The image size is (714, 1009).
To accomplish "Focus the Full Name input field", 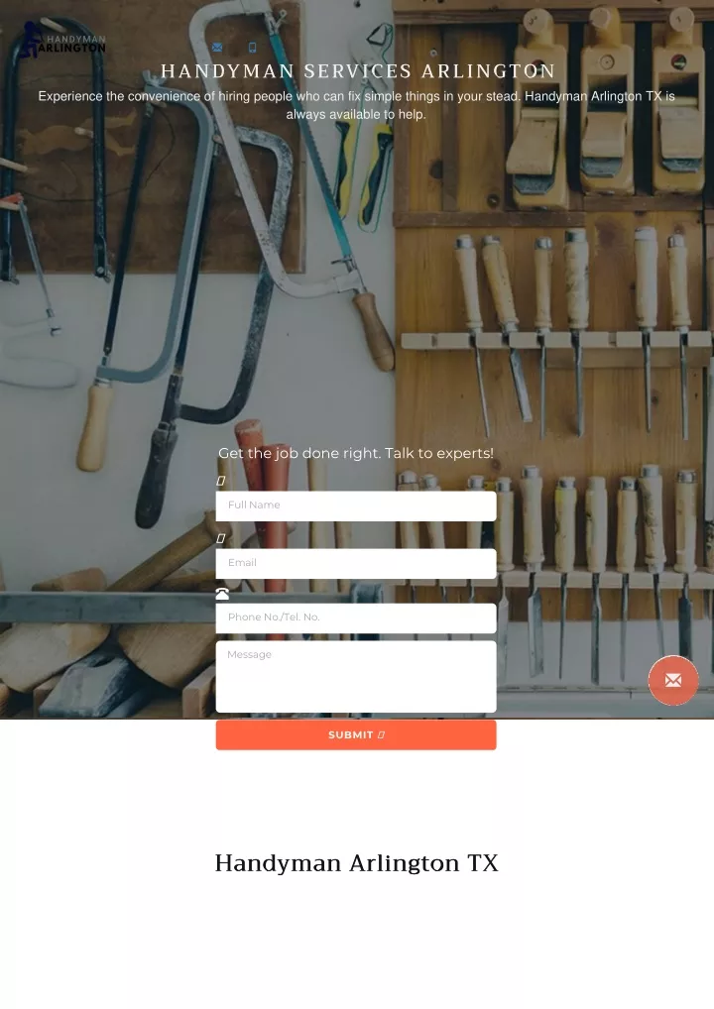I will (x=356, y=505).
